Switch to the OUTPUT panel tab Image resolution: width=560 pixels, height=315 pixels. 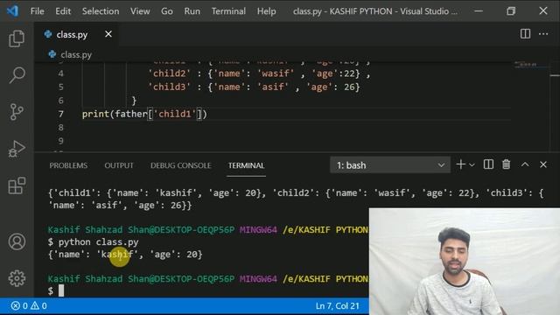[119, 165]
